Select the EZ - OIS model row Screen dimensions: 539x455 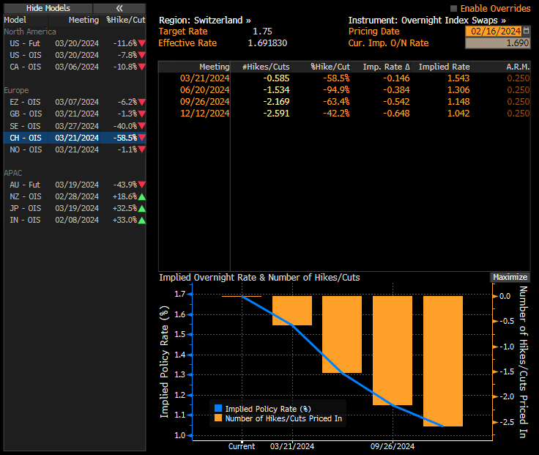tap(73, 103)
